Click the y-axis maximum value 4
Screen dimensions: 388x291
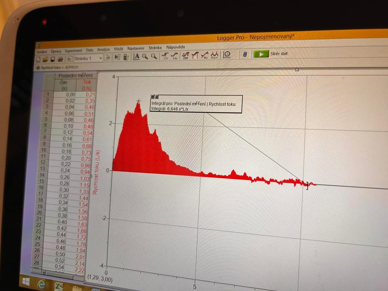pyautogui.click(x=113, y=77)
